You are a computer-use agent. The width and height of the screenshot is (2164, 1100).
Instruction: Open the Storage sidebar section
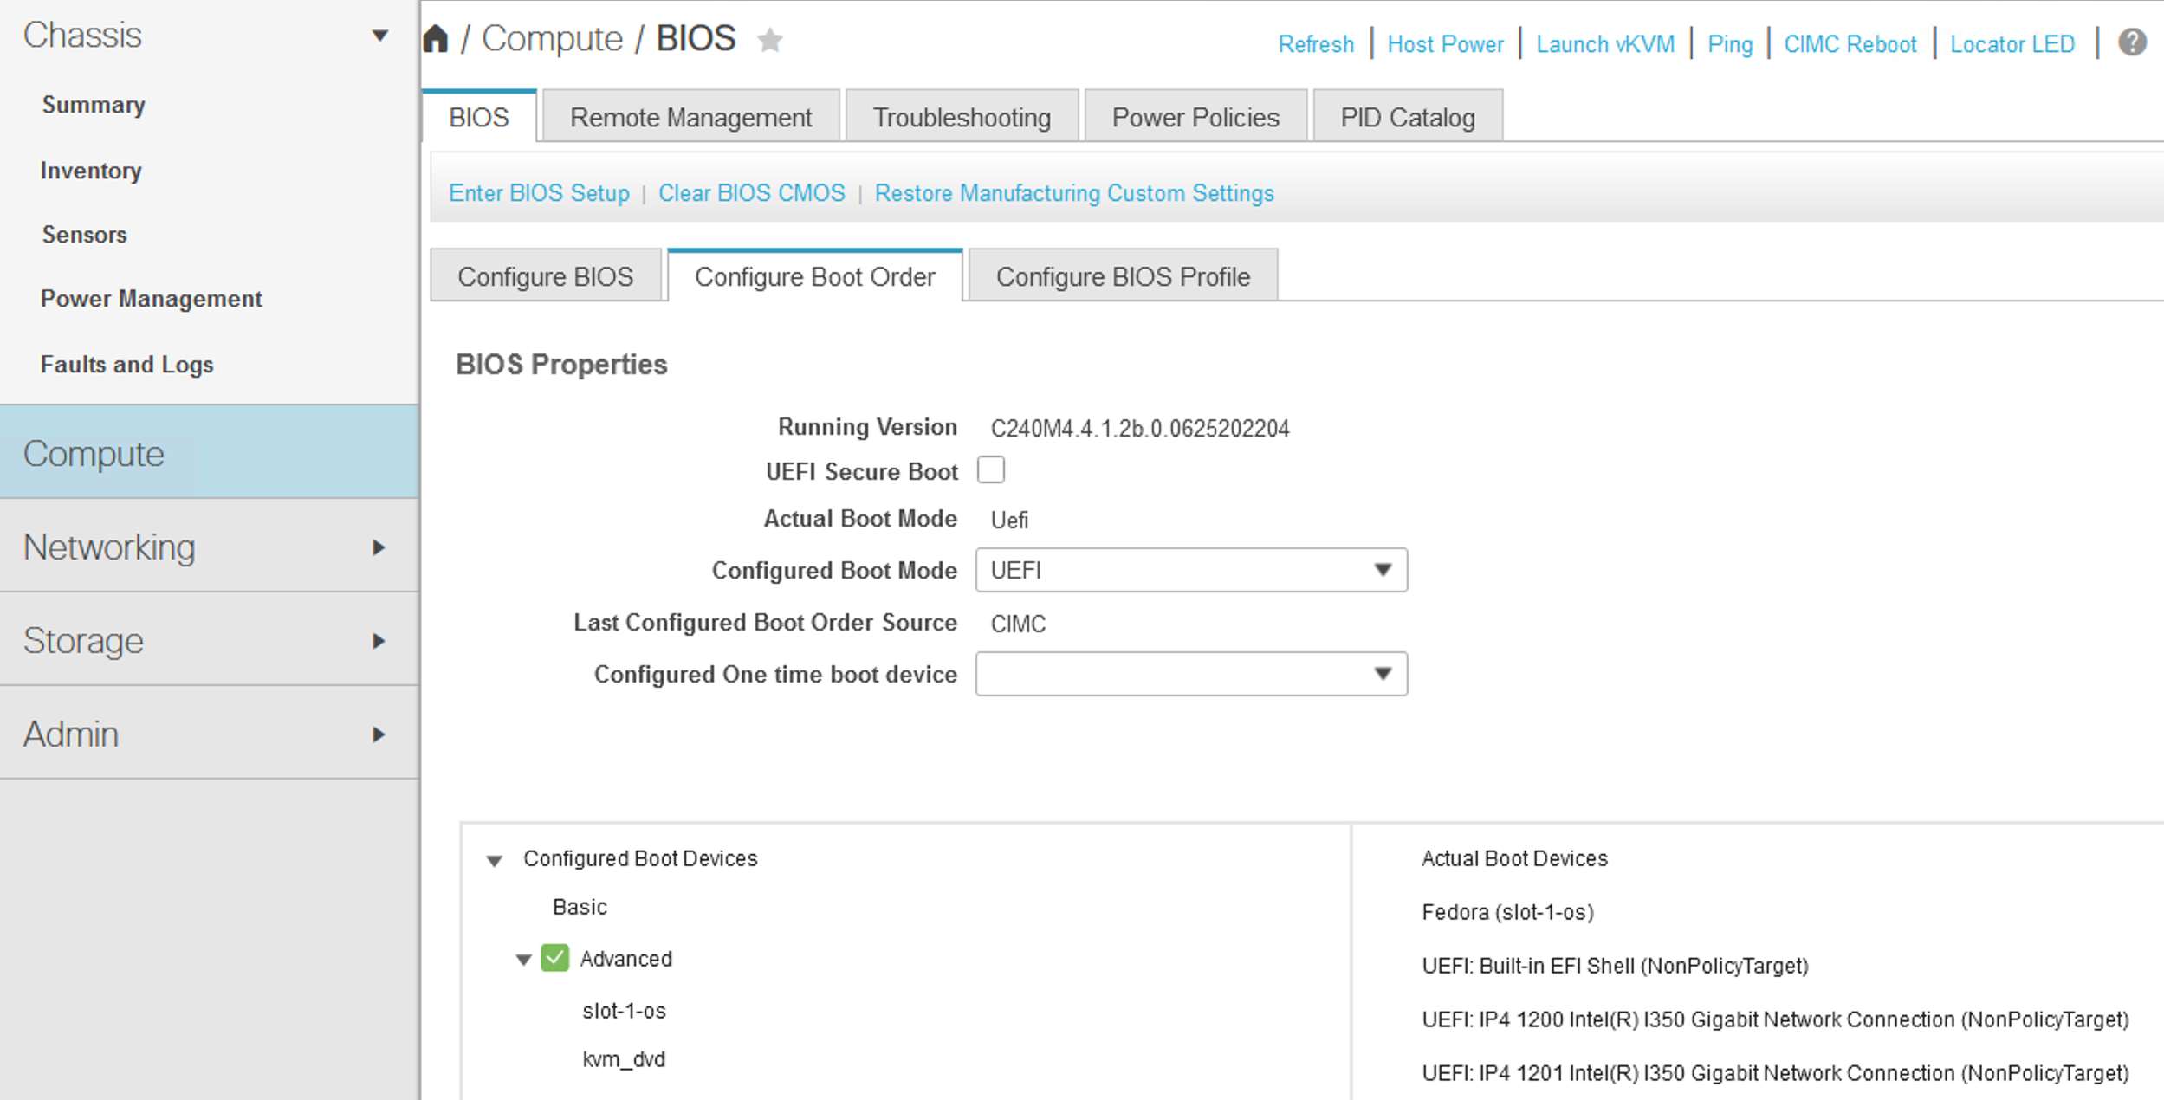(x=210, y=640)
